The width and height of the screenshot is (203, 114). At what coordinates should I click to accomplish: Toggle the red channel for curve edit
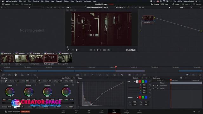(140, 81)
